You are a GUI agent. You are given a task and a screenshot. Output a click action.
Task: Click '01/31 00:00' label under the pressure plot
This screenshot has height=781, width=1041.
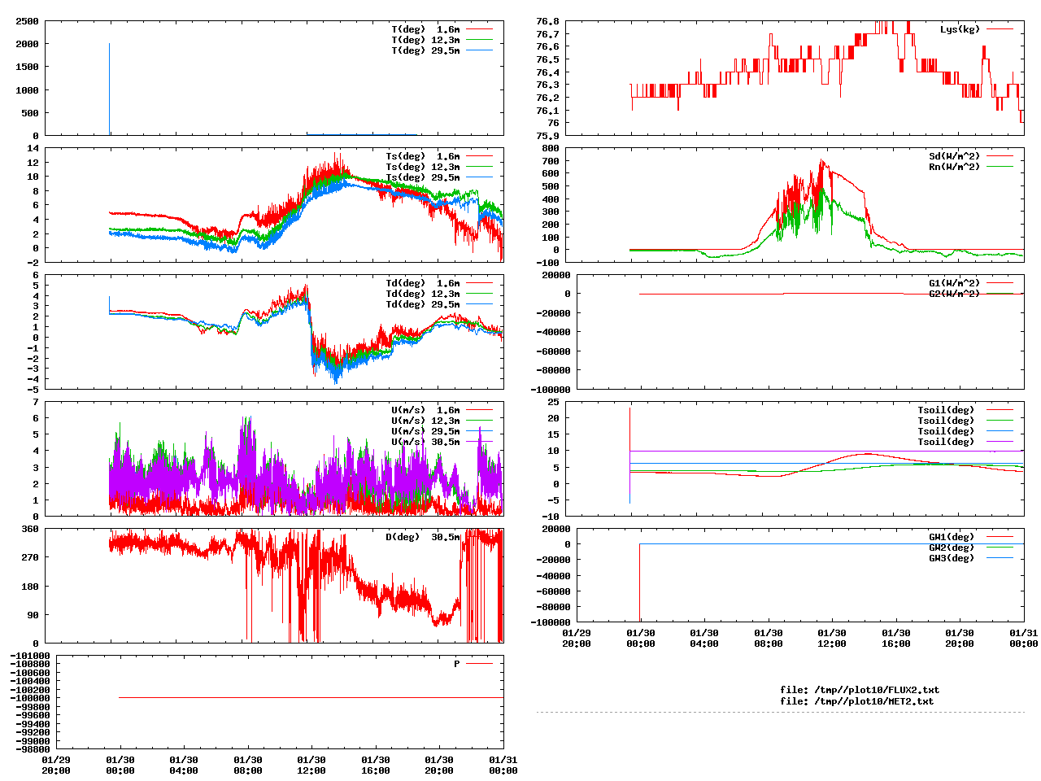click(503, 765)
